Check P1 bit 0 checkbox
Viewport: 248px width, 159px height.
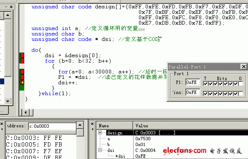click(x=241, y=83)
